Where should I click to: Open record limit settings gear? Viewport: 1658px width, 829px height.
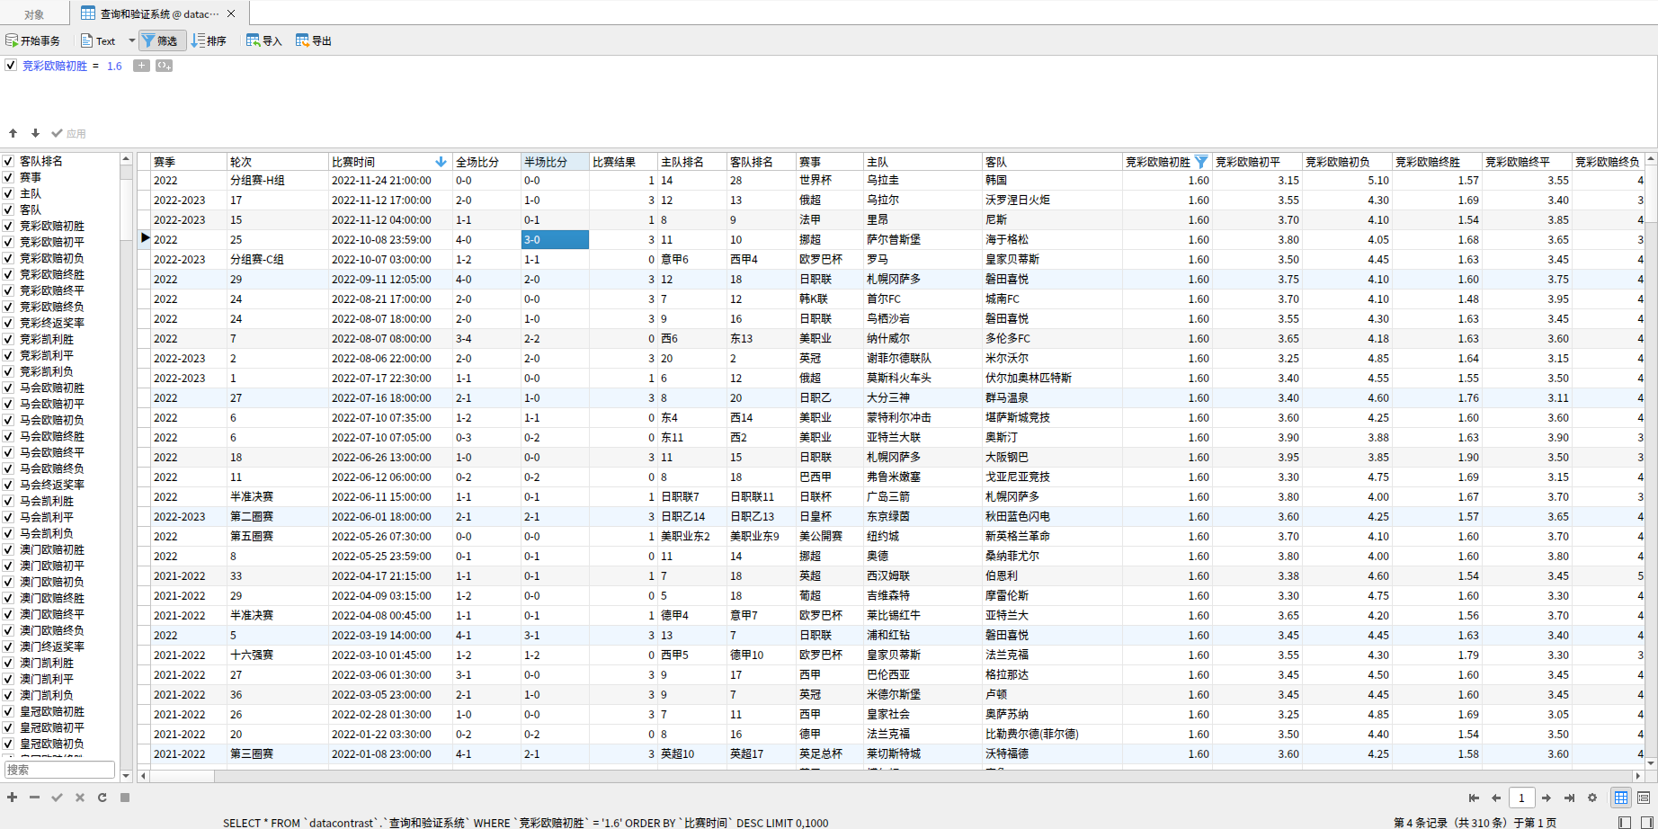pos(1592,798)
